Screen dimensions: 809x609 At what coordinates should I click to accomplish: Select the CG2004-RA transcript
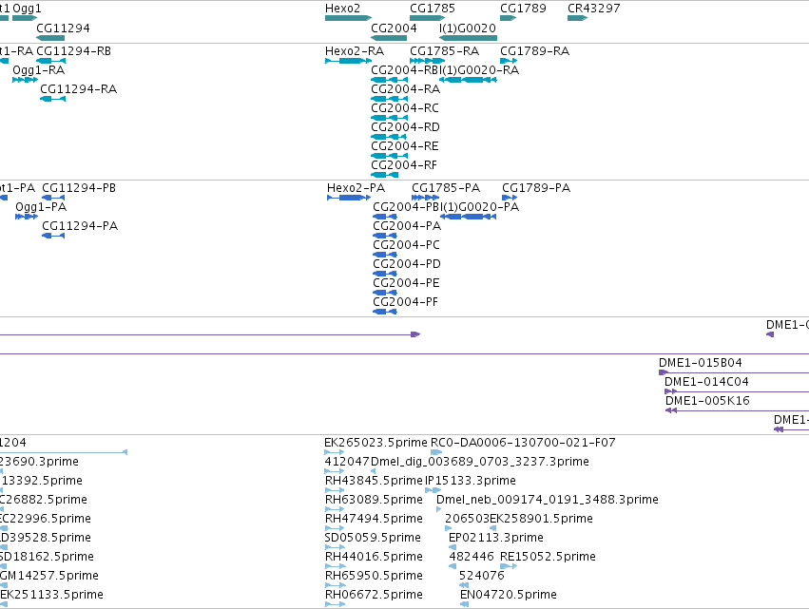click(x=389, y=99)
